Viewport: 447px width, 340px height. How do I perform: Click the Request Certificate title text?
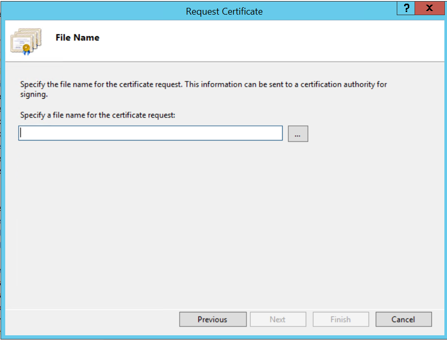click(224, 11)
